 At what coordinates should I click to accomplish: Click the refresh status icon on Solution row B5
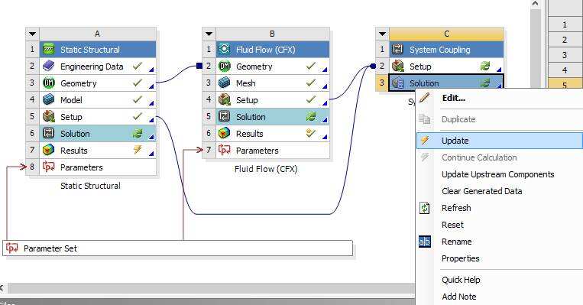pyautogui.click(x=311, y=116)
